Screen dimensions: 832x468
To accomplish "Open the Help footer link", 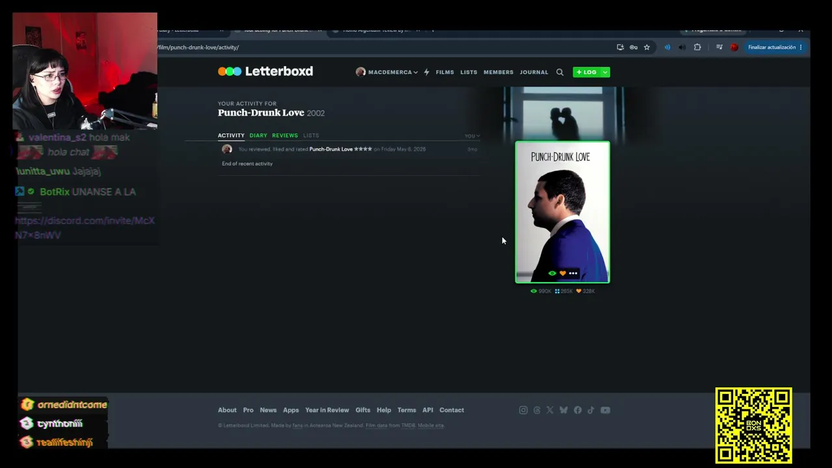I will tap(383, 410).
